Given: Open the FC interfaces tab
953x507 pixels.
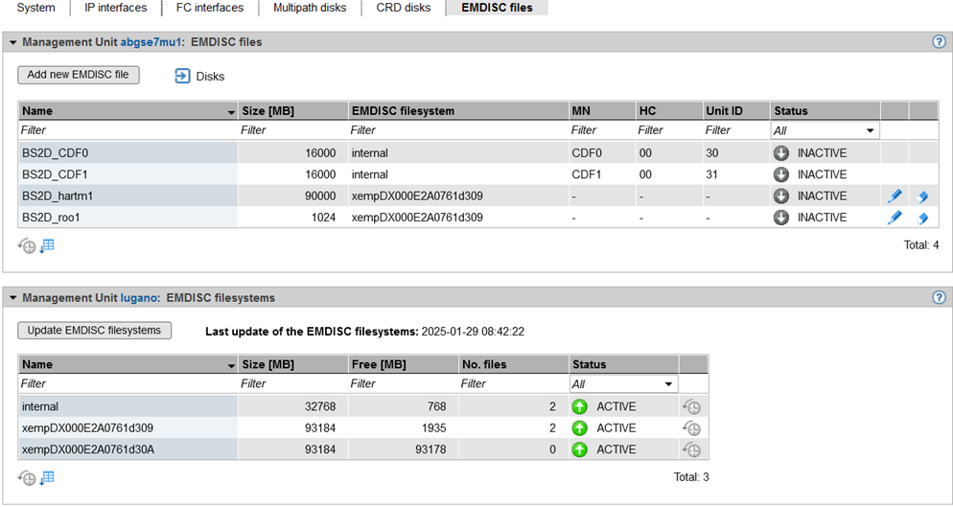Looking at the screenshot, I should [209, 8].
